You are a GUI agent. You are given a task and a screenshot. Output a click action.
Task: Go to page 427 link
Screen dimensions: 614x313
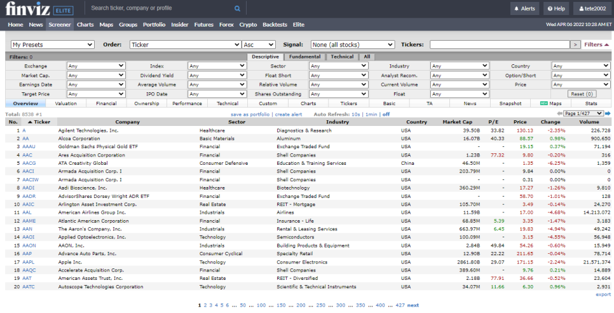coord(400,305)
